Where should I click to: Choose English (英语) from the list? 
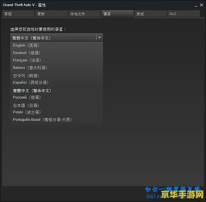click(x=56, y=45)
